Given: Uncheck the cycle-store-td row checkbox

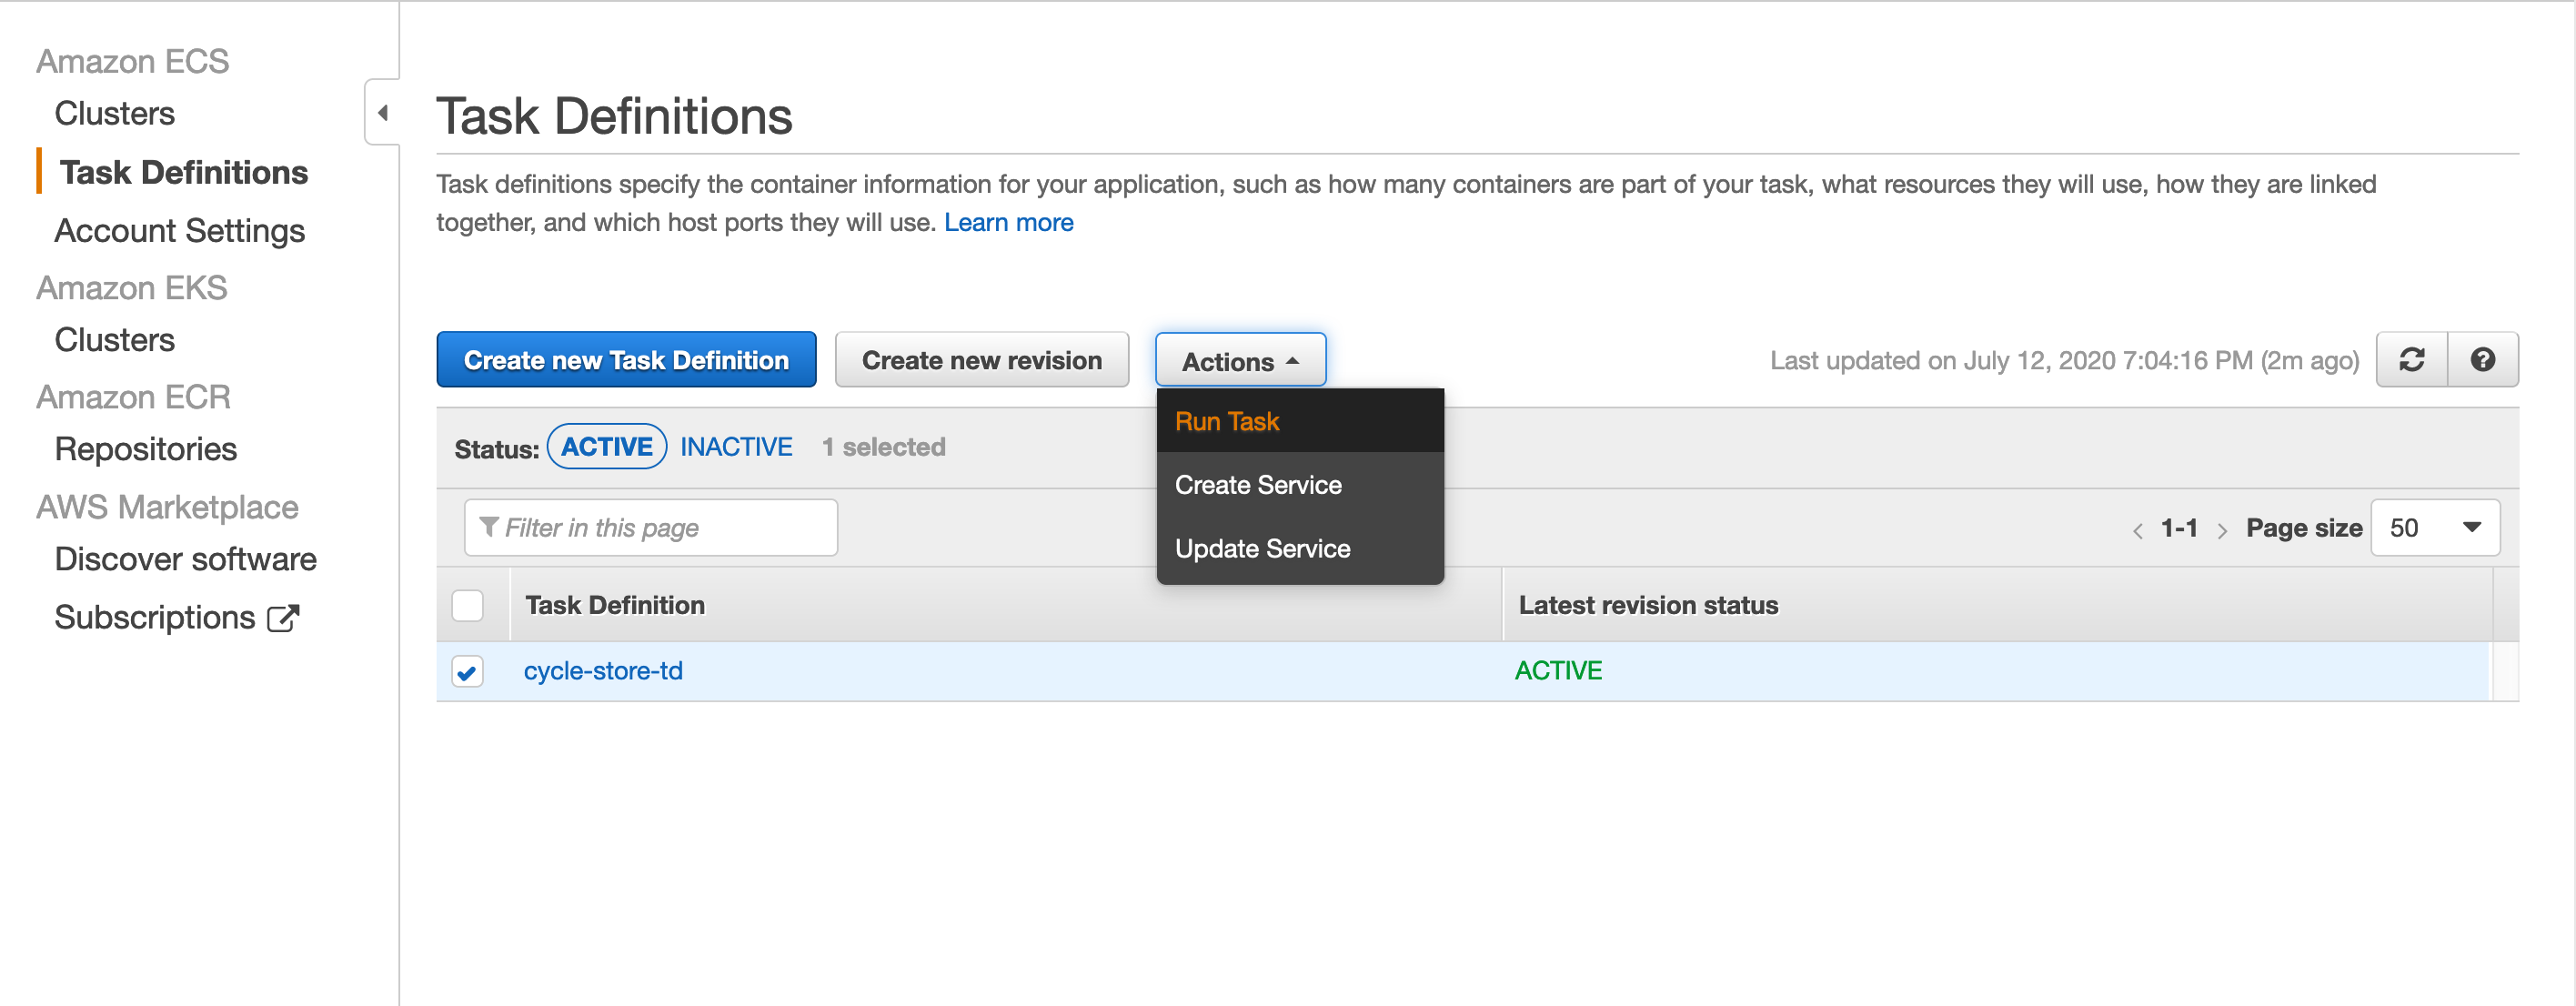Looking at the screenshot, I should [x=467, y=671].
